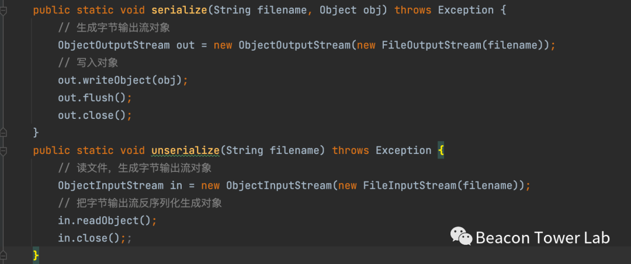631x264 pixels.
Task: Click FileInputStream in the constructor call
Action: (x=406, y=185)
